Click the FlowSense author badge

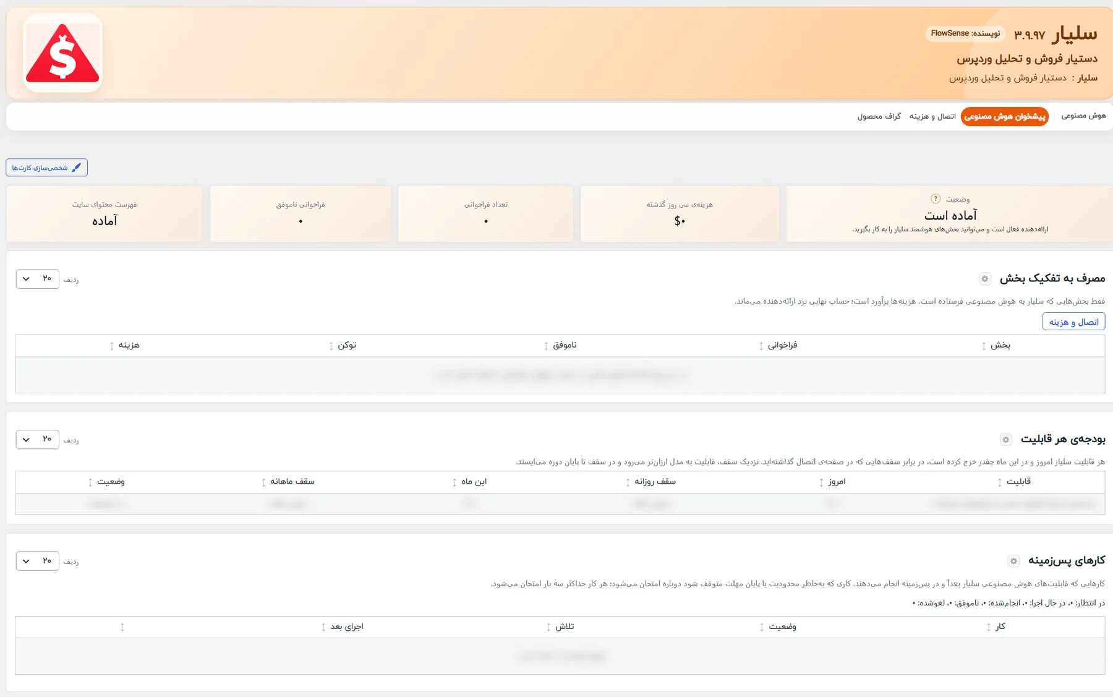[965, 33]
